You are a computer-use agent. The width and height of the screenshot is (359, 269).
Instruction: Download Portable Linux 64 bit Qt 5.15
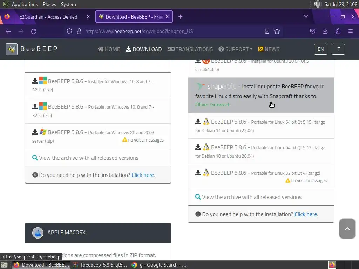(261, 126)
